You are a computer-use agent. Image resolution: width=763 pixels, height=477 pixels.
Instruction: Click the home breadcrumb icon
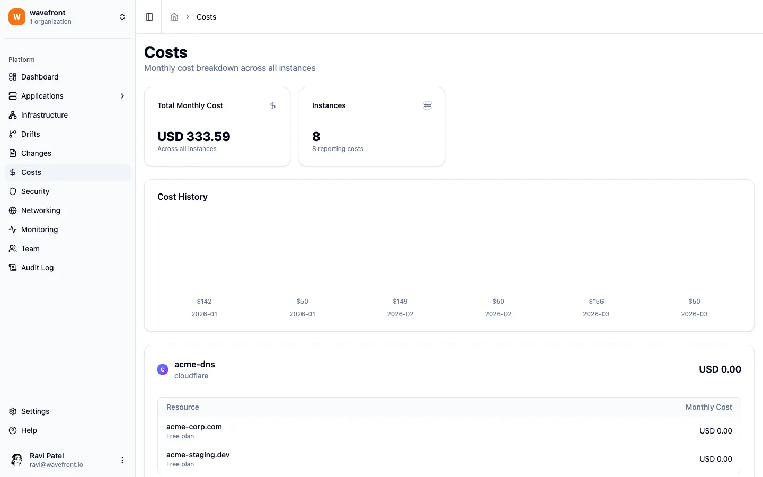[174, 16]
